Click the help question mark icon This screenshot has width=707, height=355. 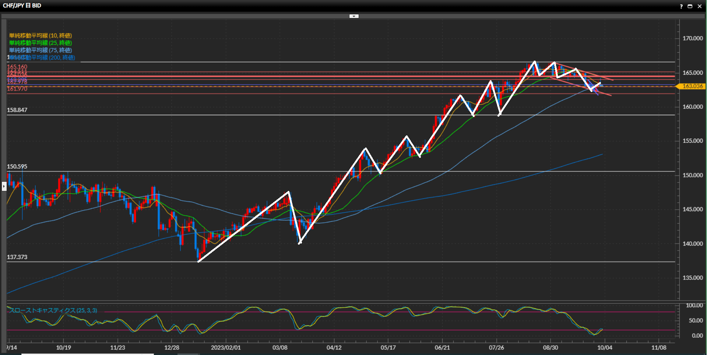pyautogui.click(x=681, y=6)
